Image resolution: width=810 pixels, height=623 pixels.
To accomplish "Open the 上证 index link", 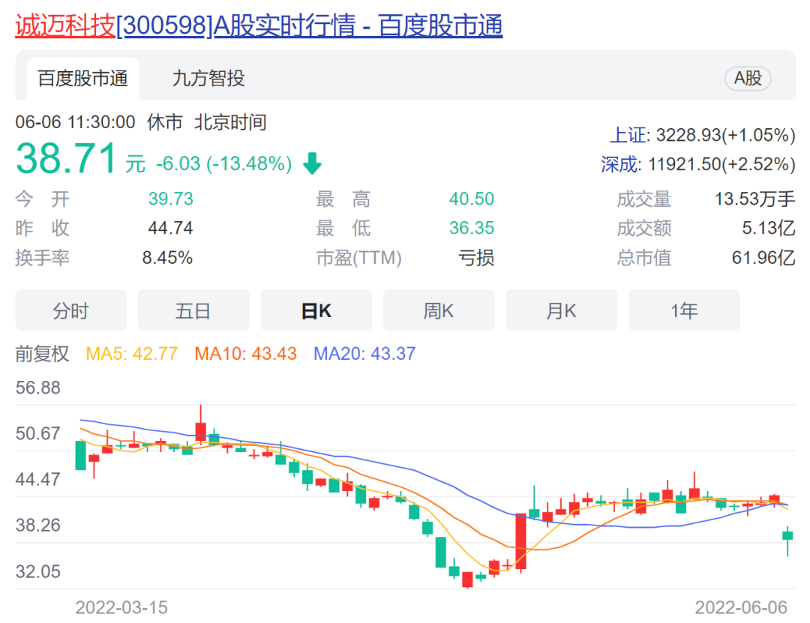I will (627, 136).
